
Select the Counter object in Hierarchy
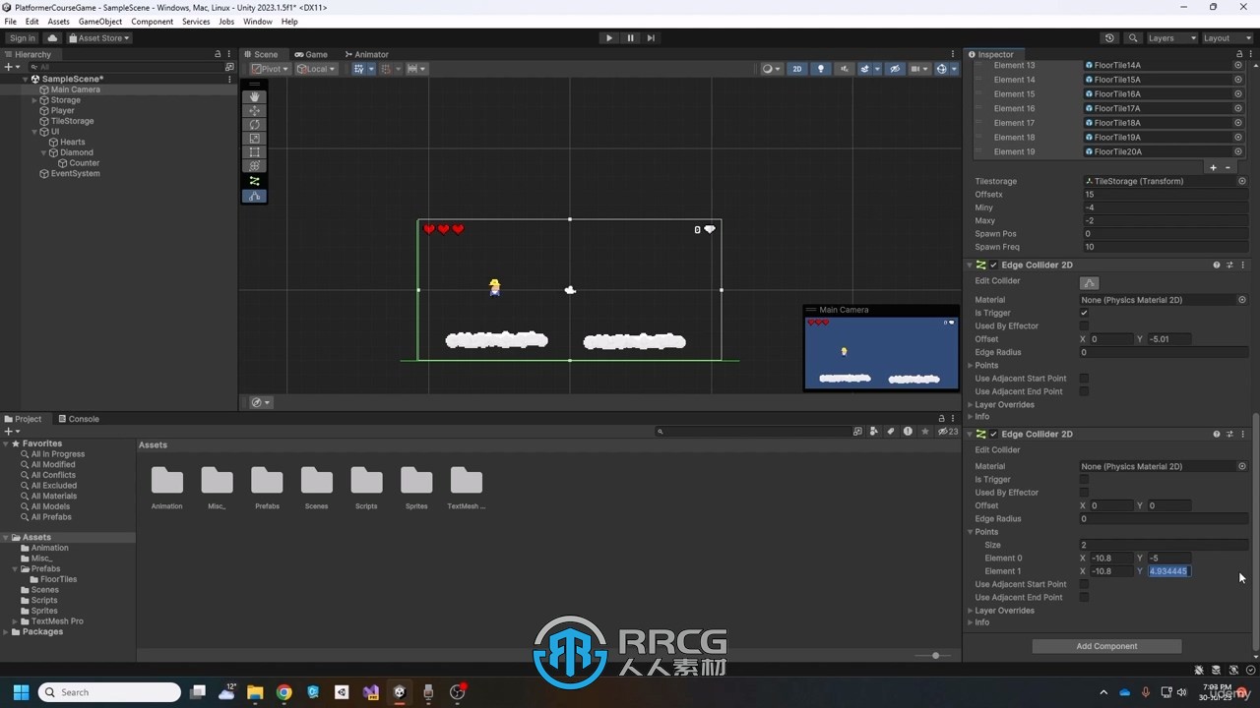(84, 163)
